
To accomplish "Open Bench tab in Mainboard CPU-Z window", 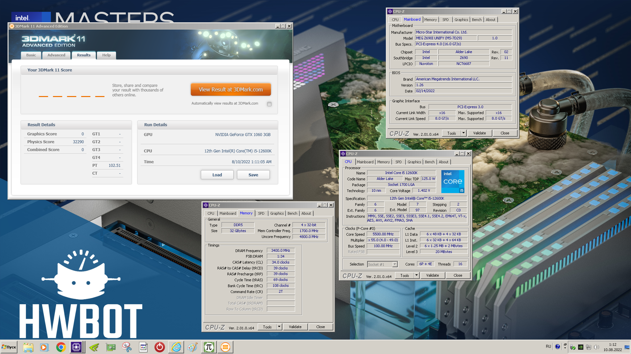I will [477, 20].
